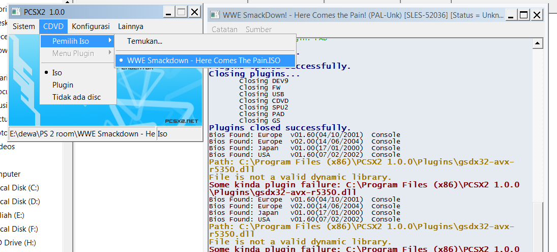The image size is (557, 252).
Task: Open Local Disk (C:) in Explorer sidebar
Action: click(x=19, y=188)
